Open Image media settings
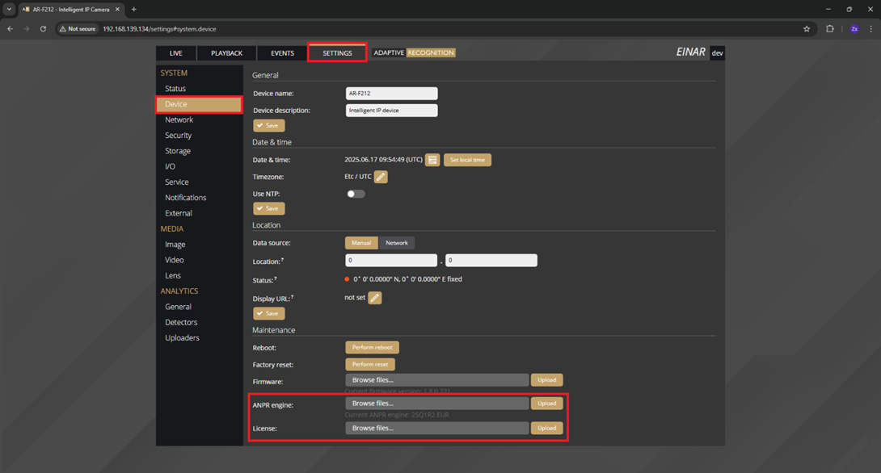The image size is (881, 473). point(175,245)
